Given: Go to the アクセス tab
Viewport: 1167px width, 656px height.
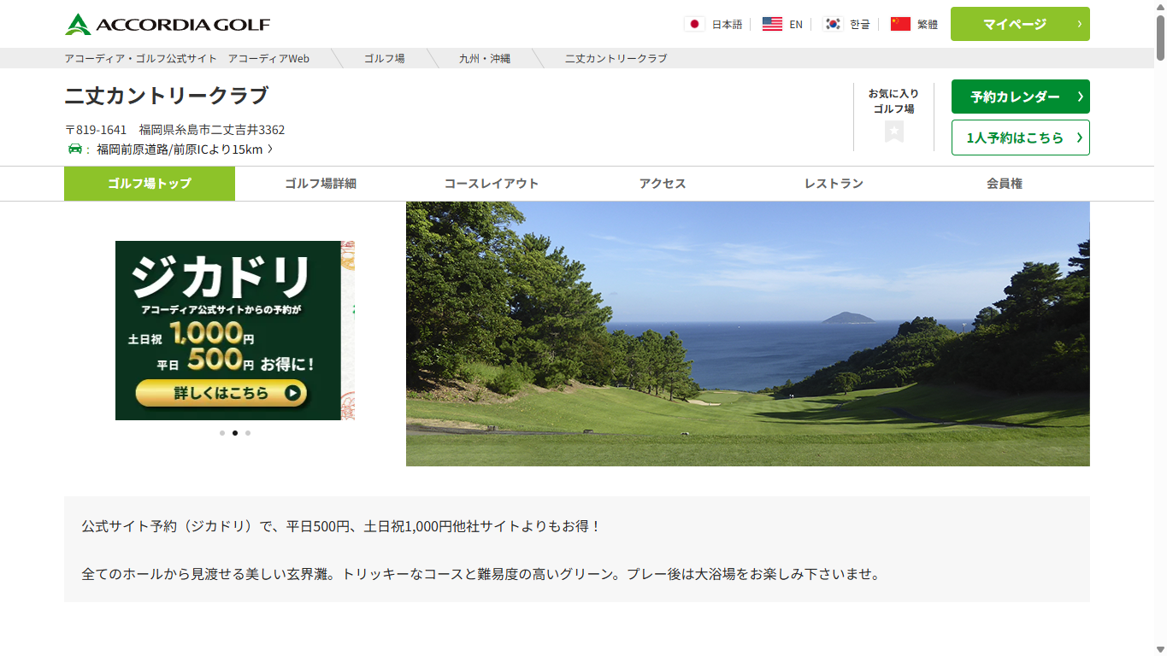Looking at the screenshot, I should pos(663,184).
